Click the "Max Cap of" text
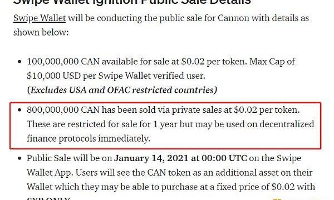This screenshot has width=334, height=200. pos(272,62)
